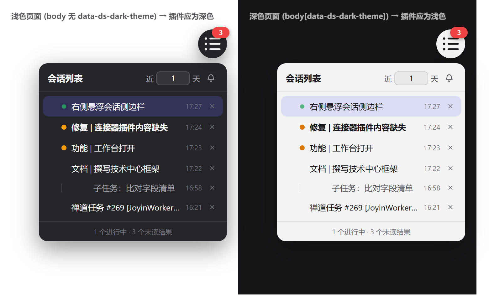This screenshot has height=307, width=489.
Task: Focus the days input in dark panel
Action: [x=173, y=78]
